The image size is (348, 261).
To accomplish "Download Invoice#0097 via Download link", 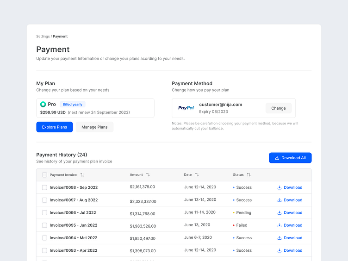I will [x=293, y=200].
